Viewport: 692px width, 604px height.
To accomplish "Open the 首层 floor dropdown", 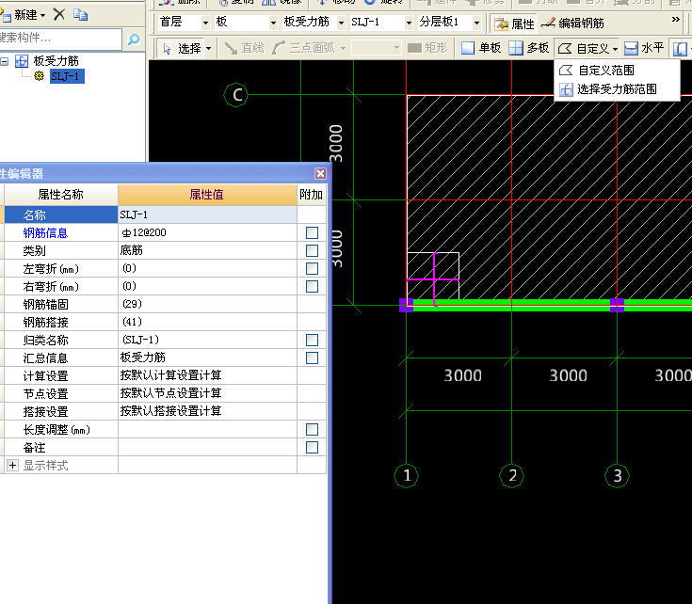I will [205, 23].
